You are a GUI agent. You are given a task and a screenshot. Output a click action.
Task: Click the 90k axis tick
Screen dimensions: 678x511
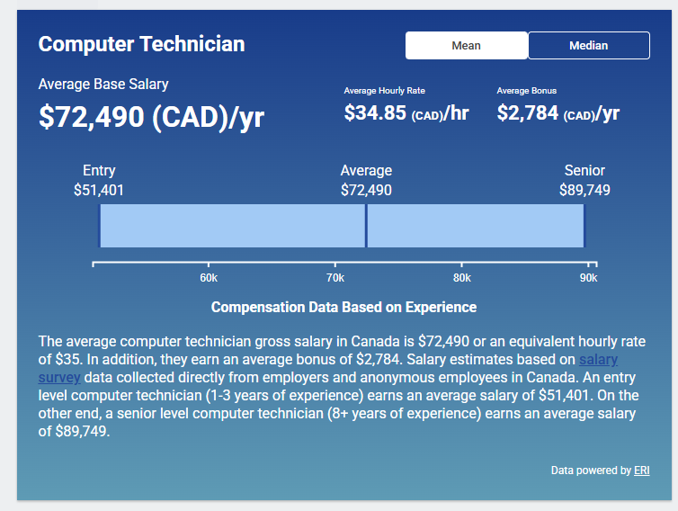[x=588, y=278]
